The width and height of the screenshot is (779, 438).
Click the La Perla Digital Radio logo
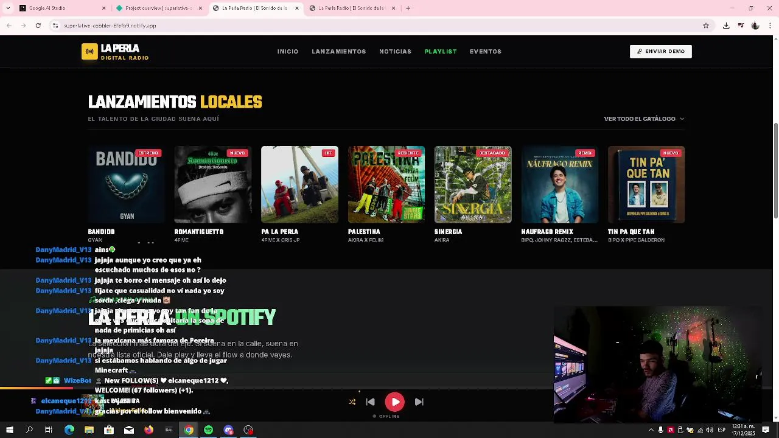(115, 52)
